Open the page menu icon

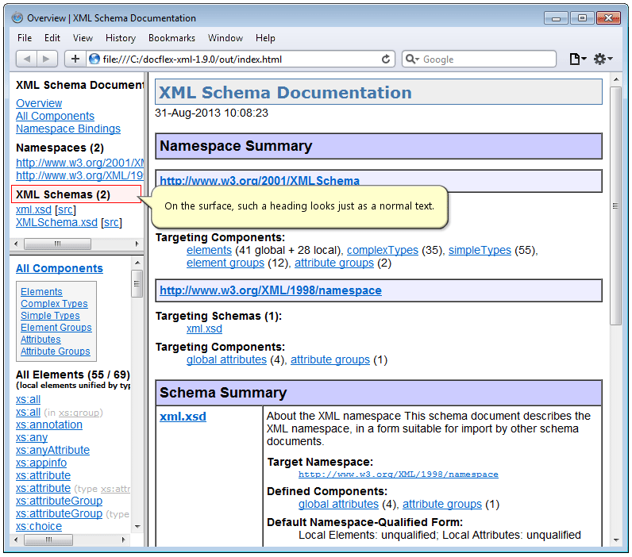576,59
